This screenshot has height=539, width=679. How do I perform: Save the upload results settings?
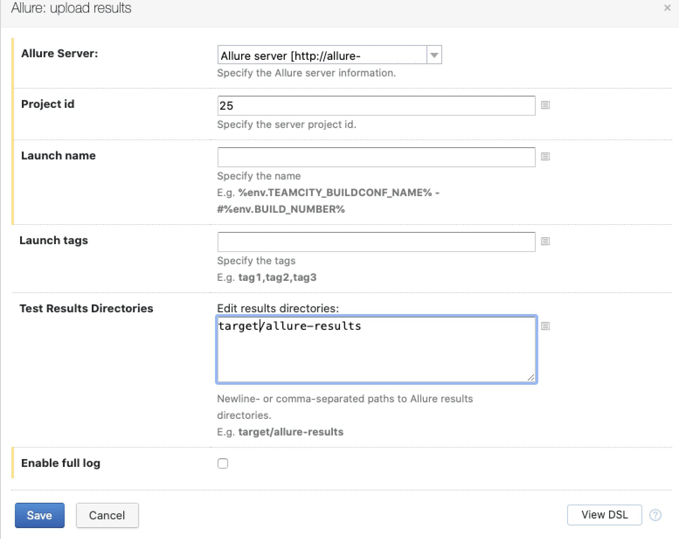[40, 515]
